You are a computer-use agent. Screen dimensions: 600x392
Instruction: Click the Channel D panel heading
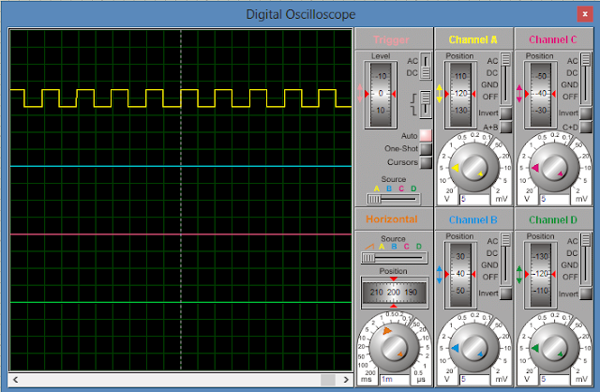tap(552, 219)
